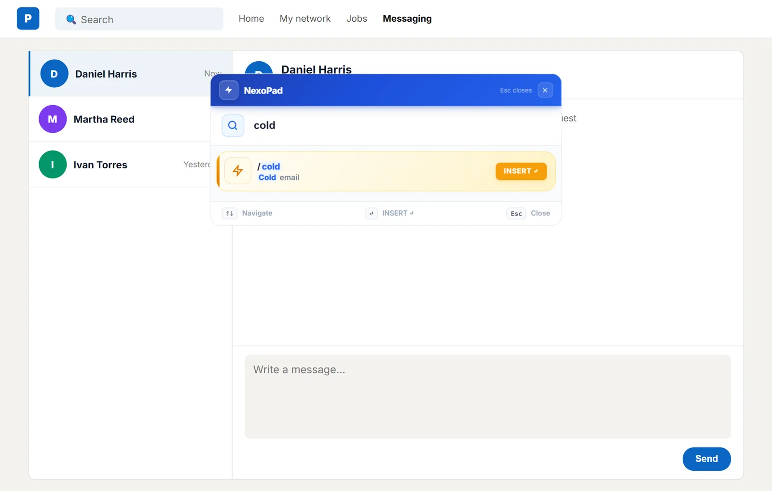Screen dimensions: 772x491
Task: Open the Jobs page
Action: coord(357,19)
